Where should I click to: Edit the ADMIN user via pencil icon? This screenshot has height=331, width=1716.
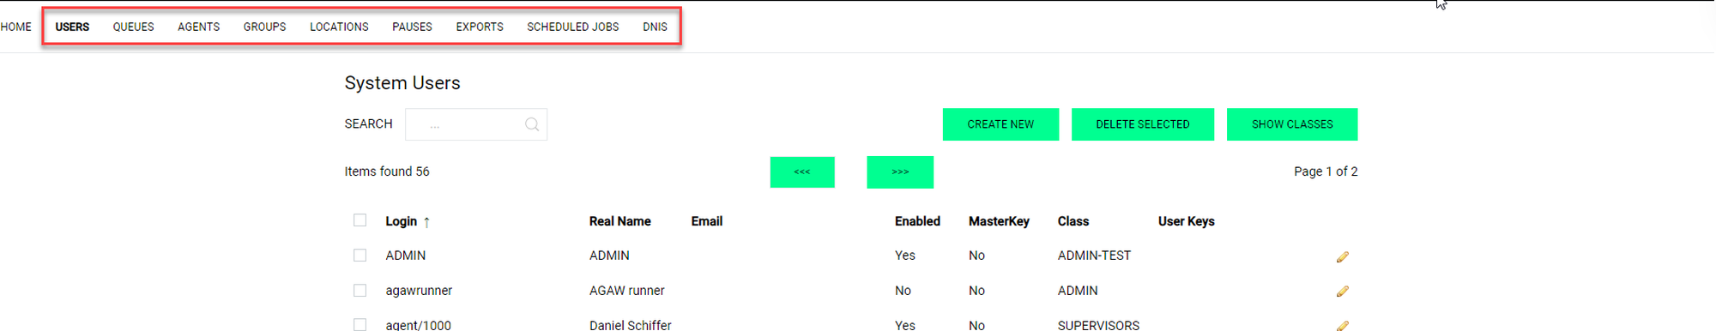(x=1342, y=256)
